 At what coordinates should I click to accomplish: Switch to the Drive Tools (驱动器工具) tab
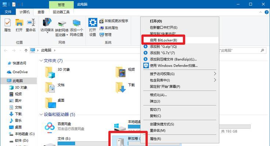61,12
